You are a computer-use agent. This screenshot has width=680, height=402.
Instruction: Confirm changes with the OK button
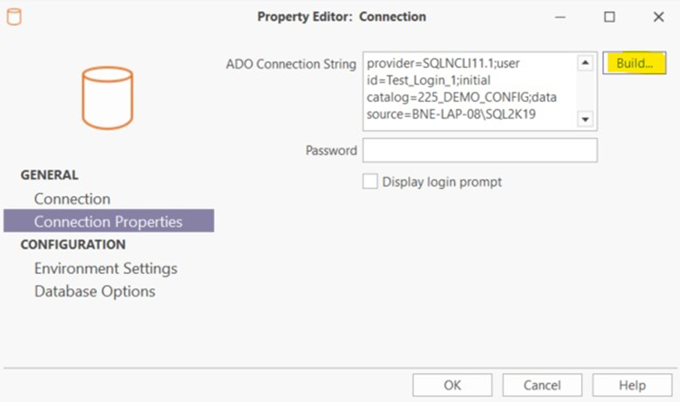(x=452, y=385)
